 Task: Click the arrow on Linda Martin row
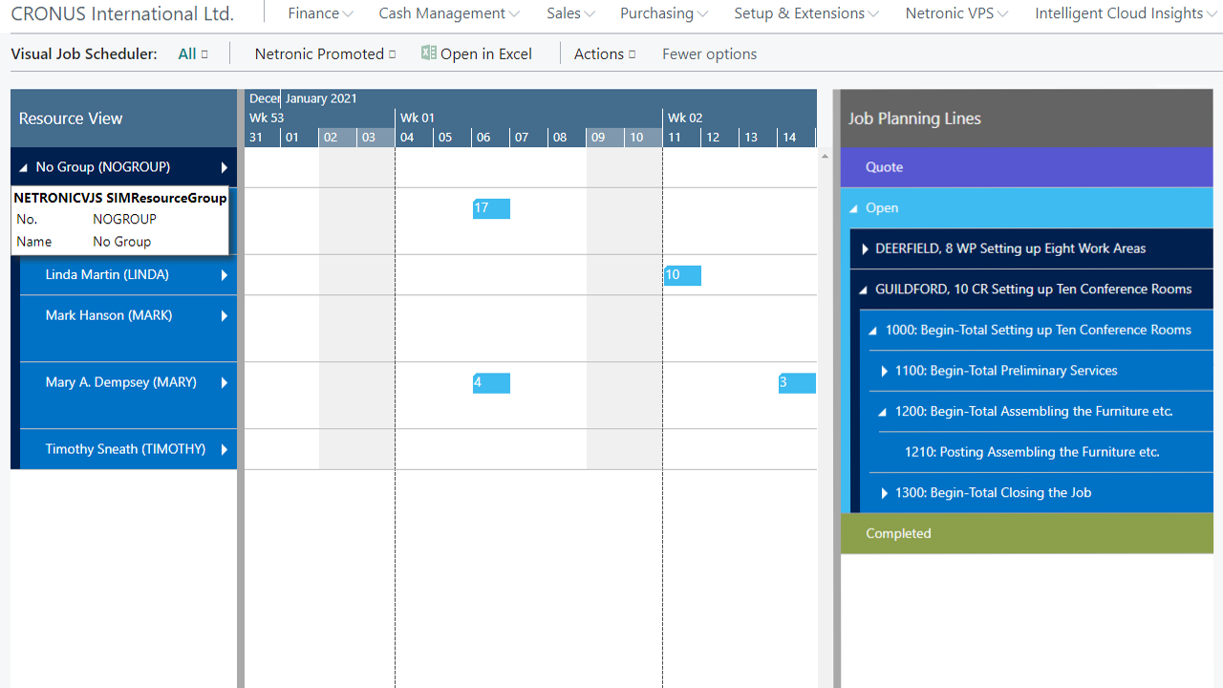pos(225,275)
